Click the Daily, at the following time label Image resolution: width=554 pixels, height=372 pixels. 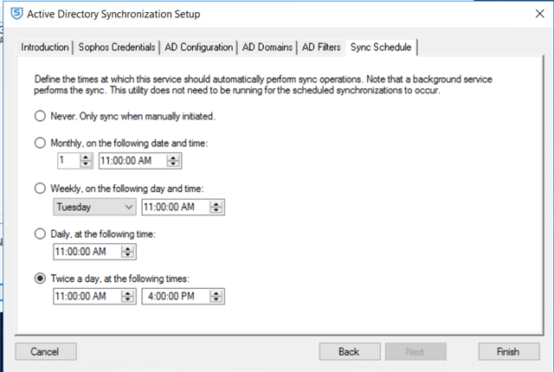[103, 234]
